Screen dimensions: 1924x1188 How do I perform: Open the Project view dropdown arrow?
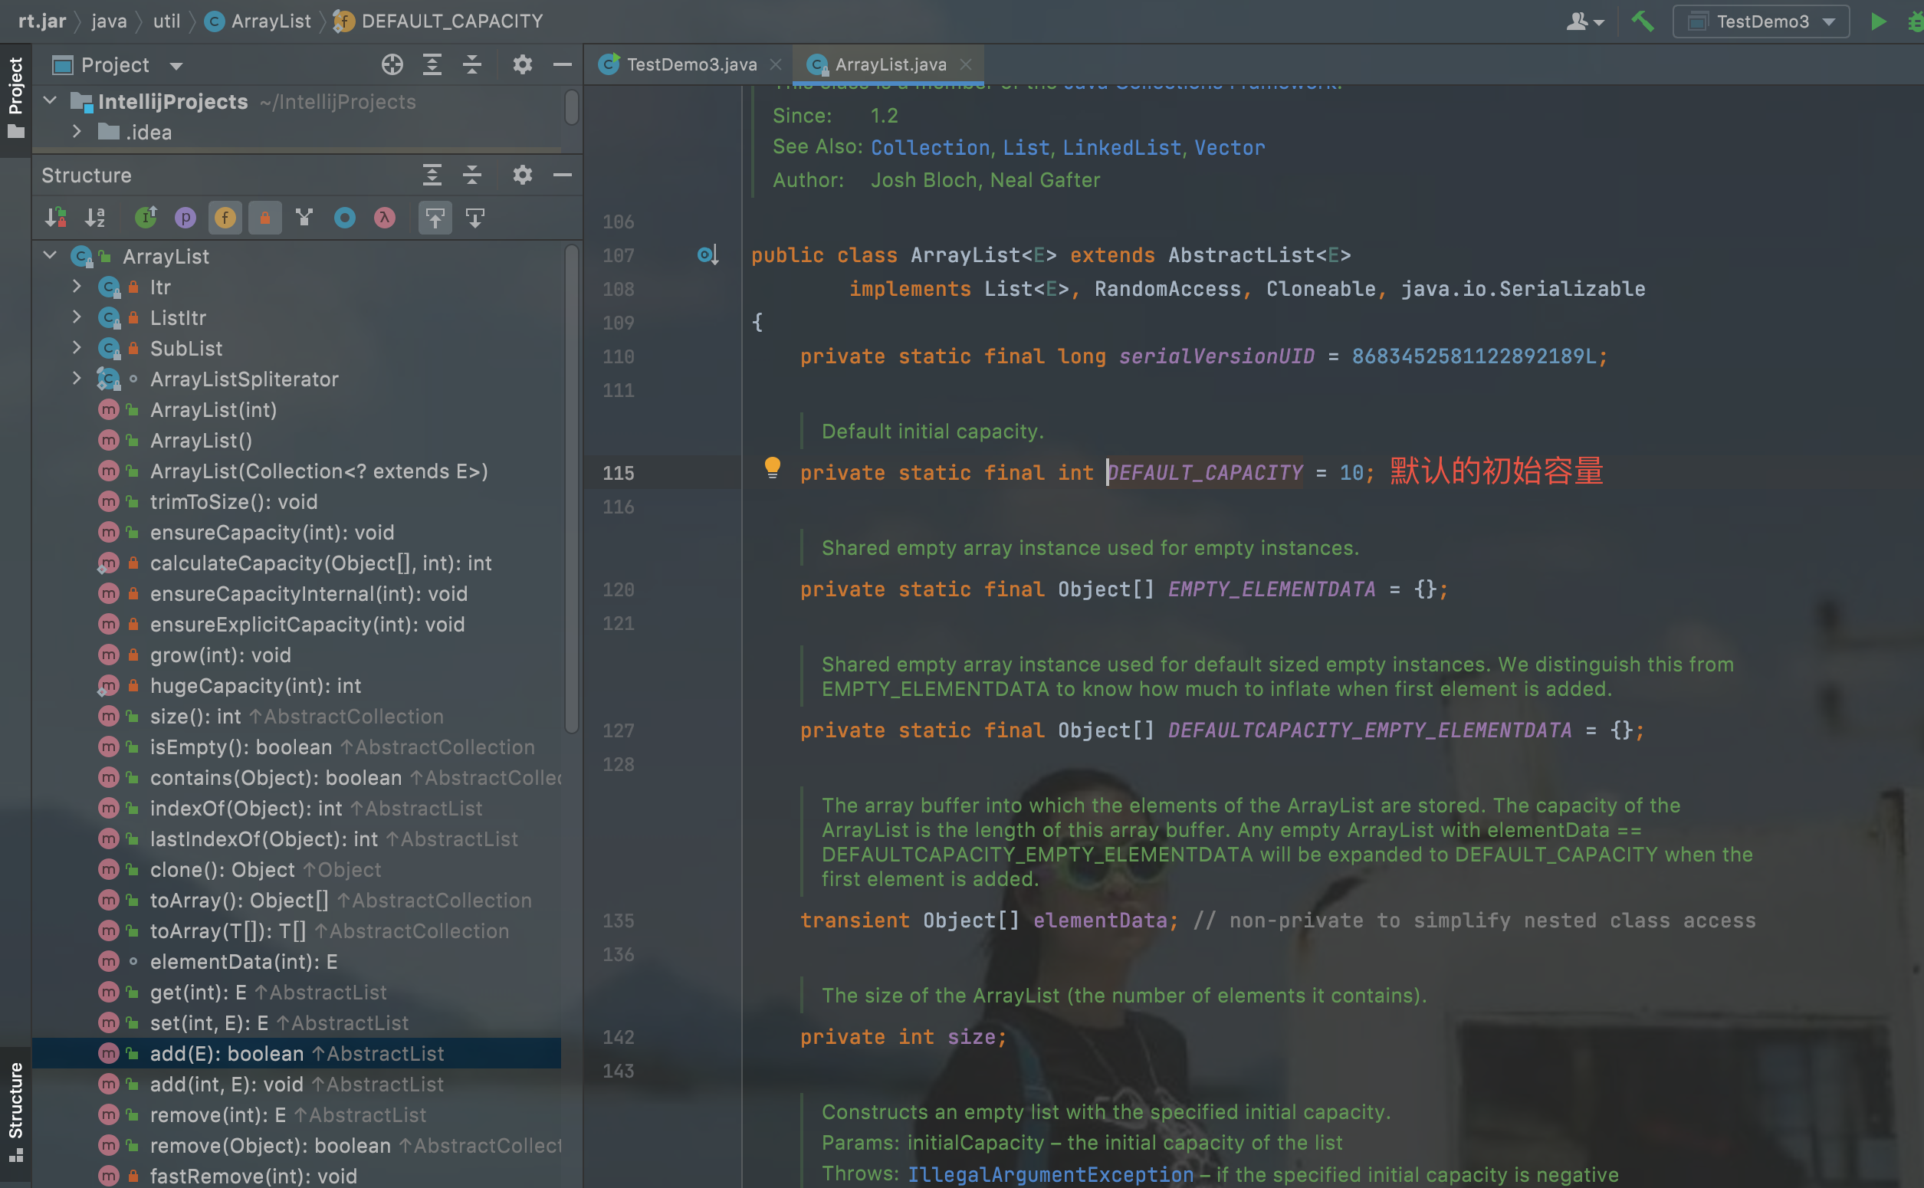[177, 66]
